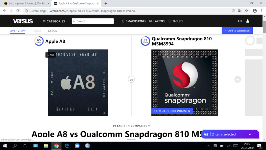Click the Qualcomm Snapdragon 810 MSM8994 title
266x150 pixels.
182,41
